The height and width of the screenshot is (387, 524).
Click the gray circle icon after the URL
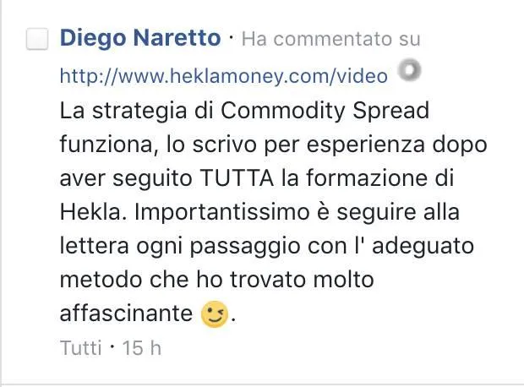pyautogui.click(x=409, y=70)
